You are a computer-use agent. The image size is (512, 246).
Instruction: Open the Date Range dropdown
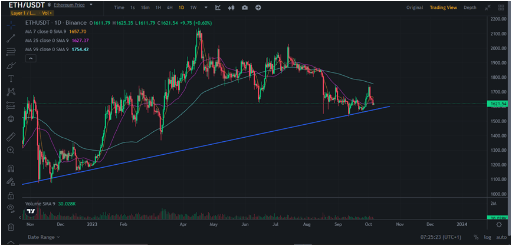[44, 237]
